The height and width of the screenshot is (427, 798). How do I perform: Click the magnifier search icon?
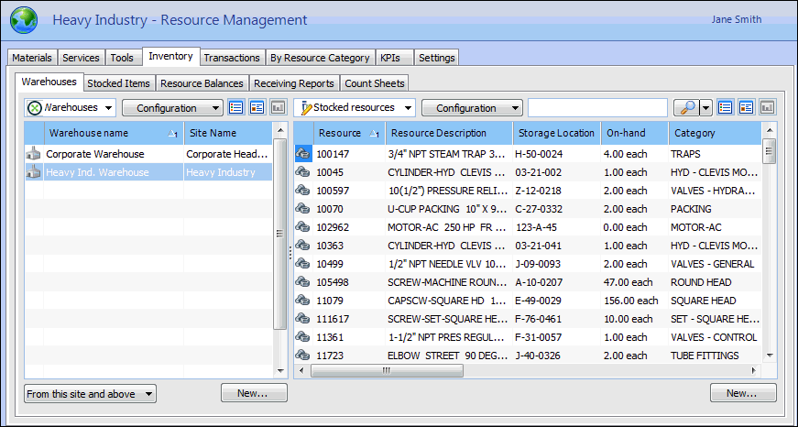(685, 108)
